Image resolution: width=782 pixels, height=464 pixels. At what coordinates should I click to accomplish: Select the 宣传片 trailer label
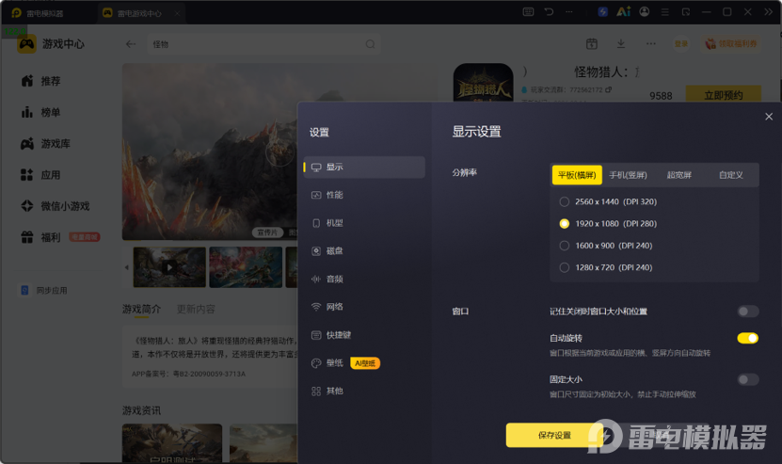[x=267, y=232]
